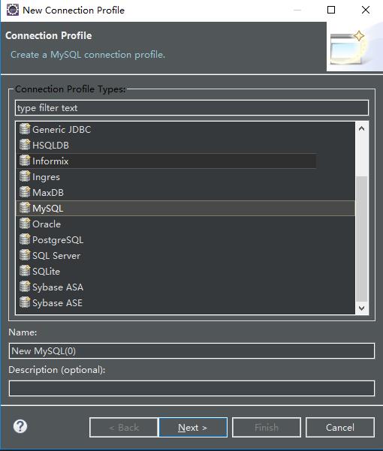The image size is (383, 451).
Task: Click the Cancel button
Action: click(x=340, y=428)
